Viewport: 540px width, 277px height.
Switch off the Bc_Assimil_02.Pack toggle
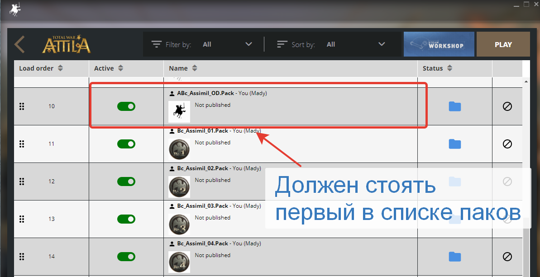coord(126,181)
